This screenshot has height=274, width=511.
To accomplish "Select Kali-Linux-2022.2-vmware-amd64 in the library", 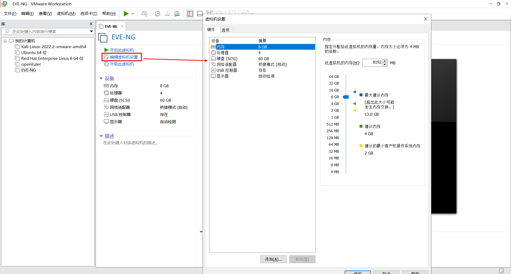I will (x=53, y=47).
